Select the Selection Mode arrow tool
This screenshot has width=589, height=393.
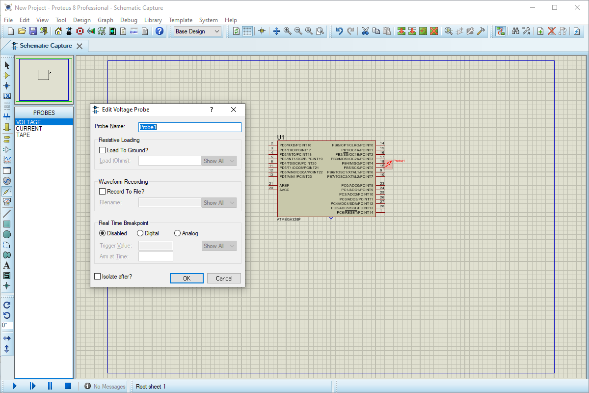[7, 65]
